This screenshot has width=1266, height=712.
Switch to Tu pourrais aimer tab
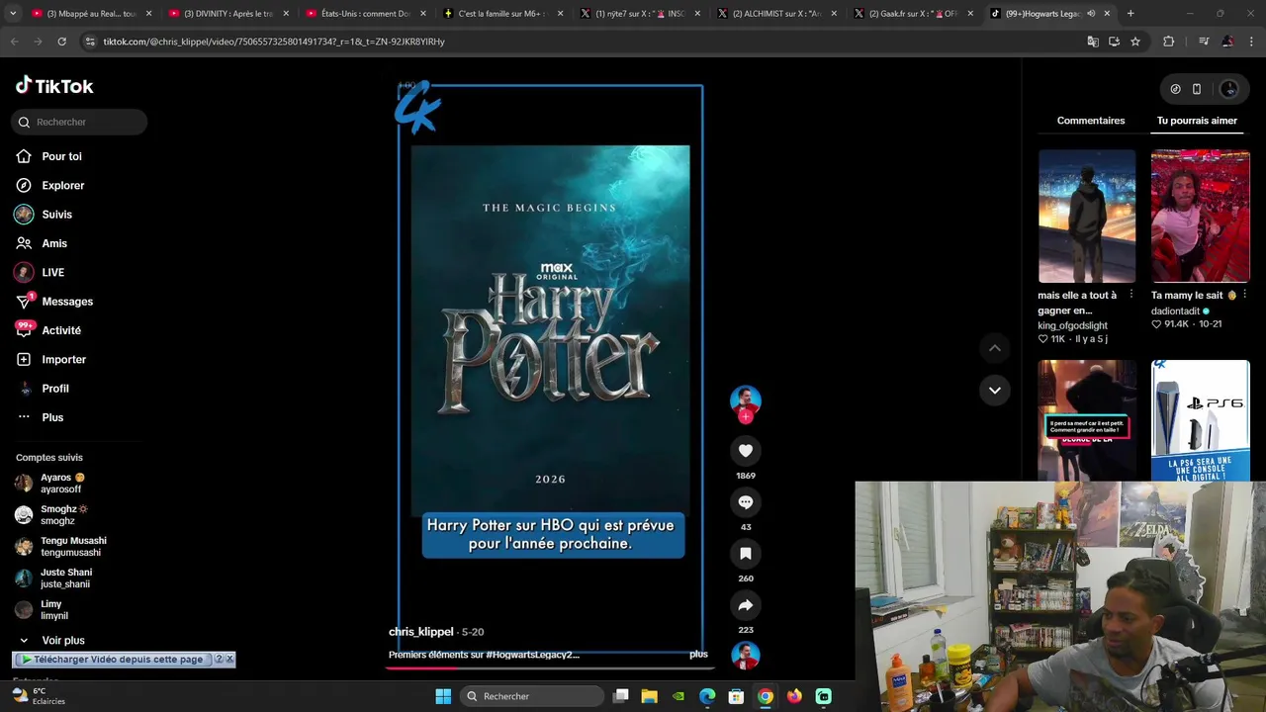(1197, 121)
